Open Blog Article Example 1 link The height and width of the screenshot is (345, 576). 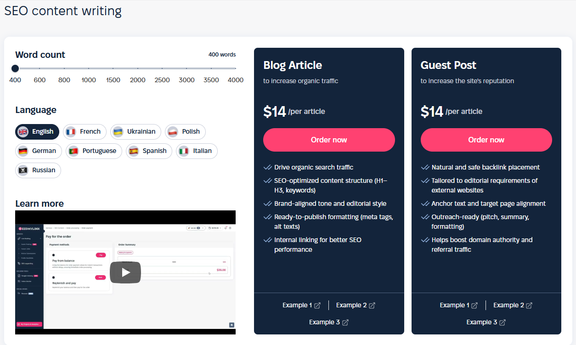click(297, 305)
